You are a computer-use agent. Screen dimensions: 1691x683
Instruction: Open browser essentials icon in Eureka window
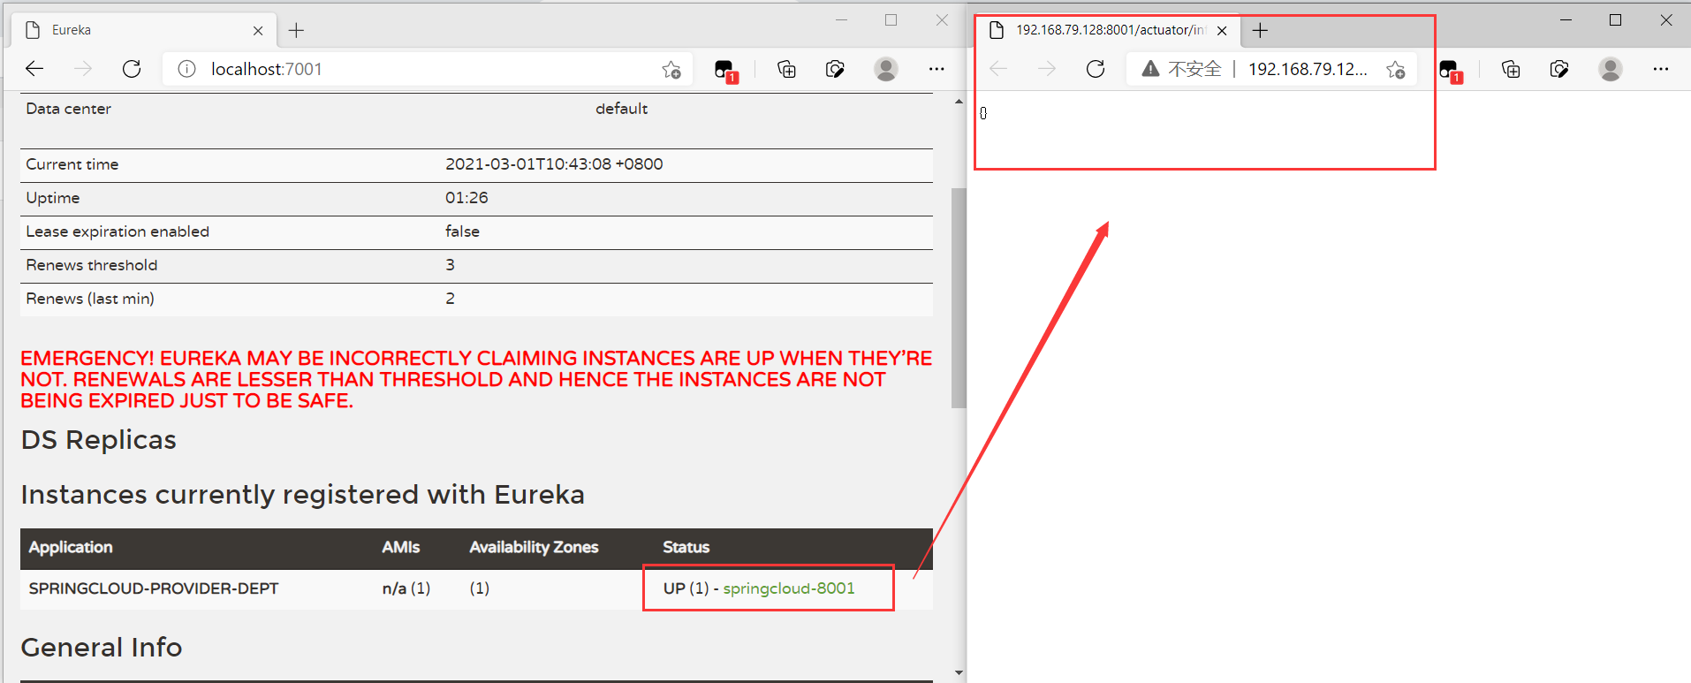(x=835, y=69)
